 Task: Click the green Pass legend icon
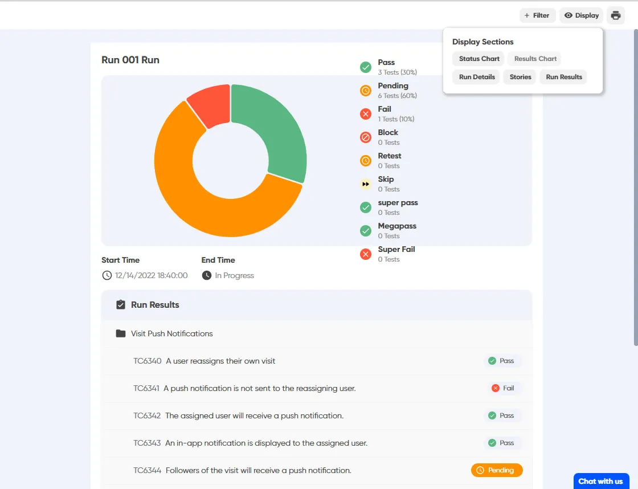(365, 67)
